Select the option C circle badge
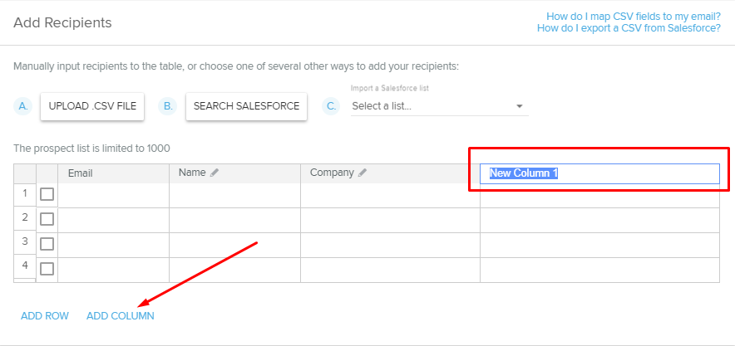This screenshot has height=346, width=735. pyautogui.click(x=331, y=106)
